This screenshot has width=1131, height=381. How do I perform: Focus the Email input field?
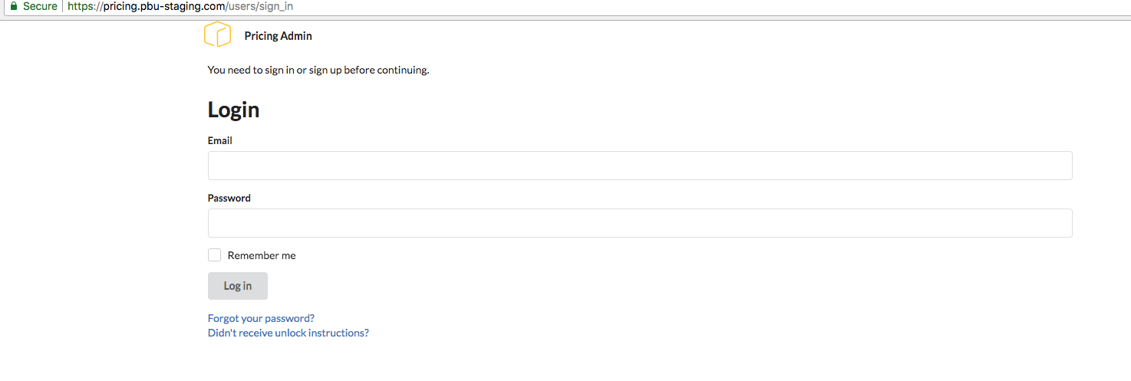(x=639, y=166)
